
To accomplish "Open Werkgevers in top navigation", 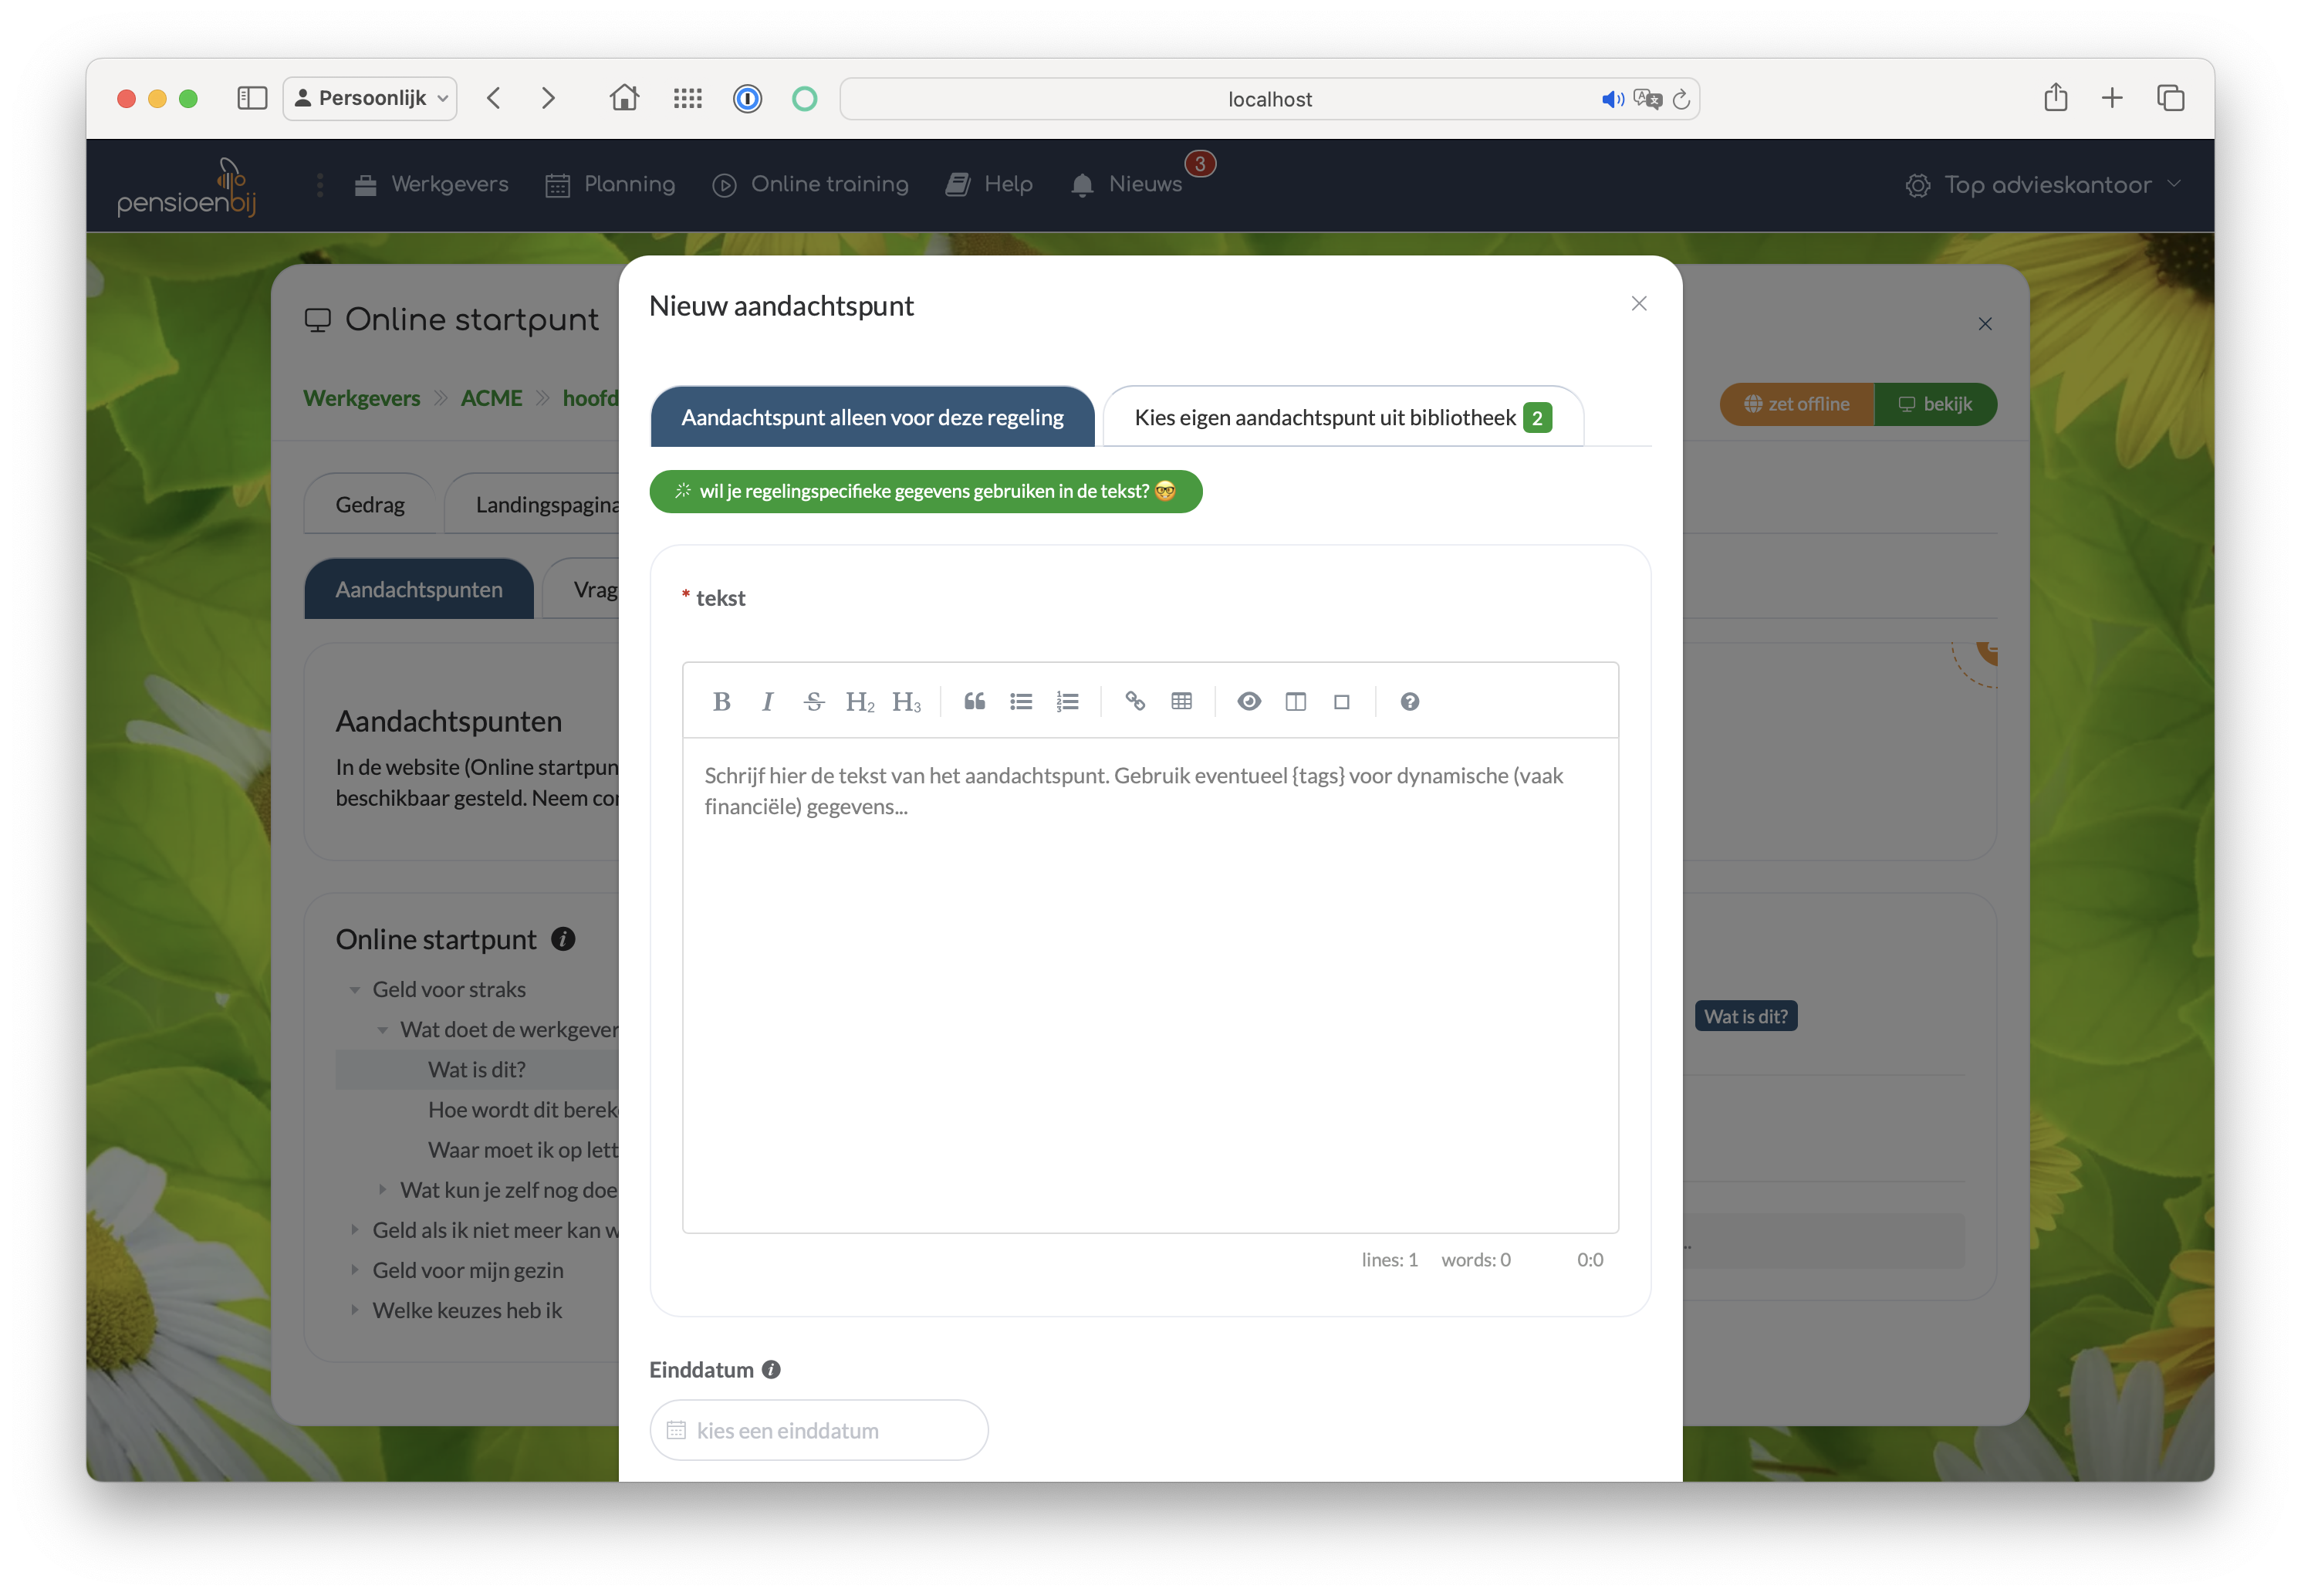I will (431, 185).
